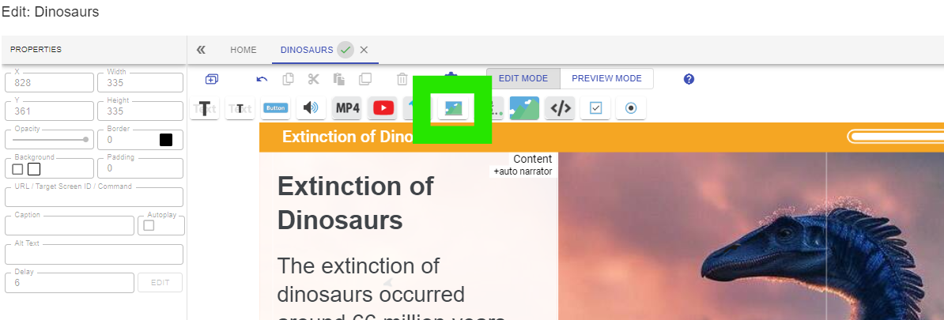Open the help question mark
This screenshot has width=944, height=320.
click(689, 79)
